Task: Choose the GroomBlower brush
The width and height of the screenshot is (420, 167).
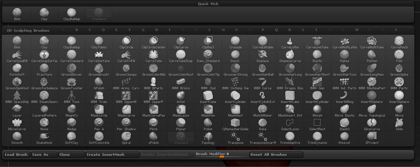Action: [72, 70]
